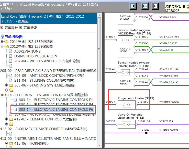This screenshot has height=149, width=189.
Task: Click page icon beside ABBREVIATIONS
Action: click(11, 51)
